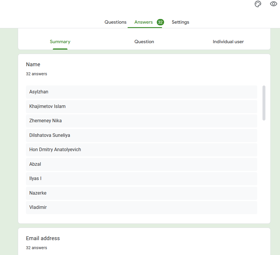
Task: Select the Zhemeney Nika answer row
Action: pyautogui.click(x=141, y=121)
